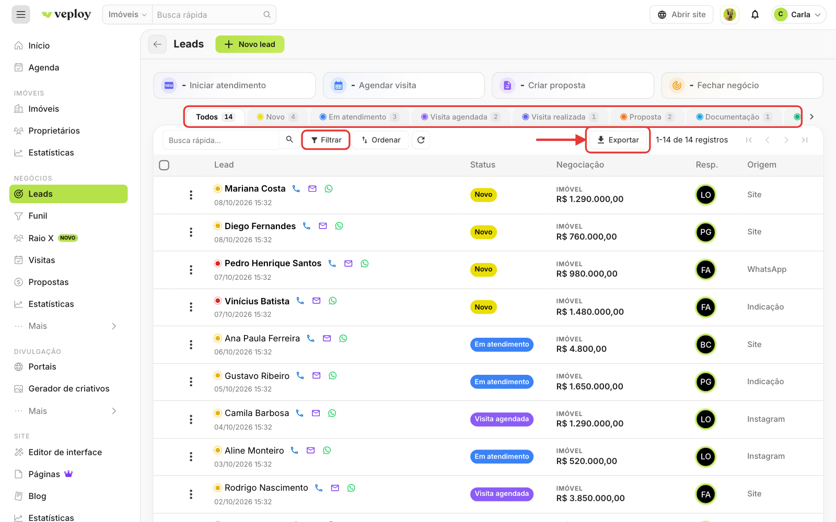Open Carla user menu dropdown

pos(799,15)
